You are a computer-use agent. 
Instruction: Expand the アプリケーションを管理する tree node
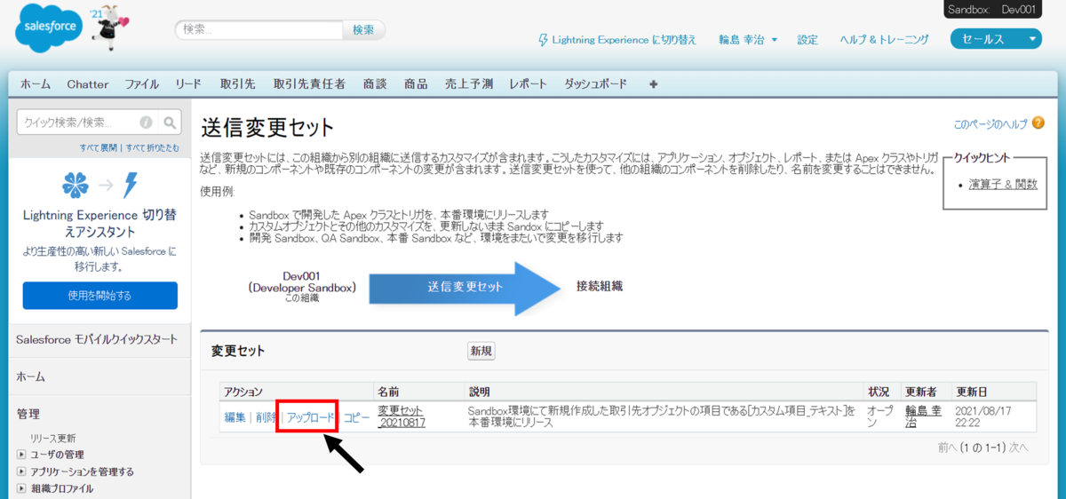point(21,471)
